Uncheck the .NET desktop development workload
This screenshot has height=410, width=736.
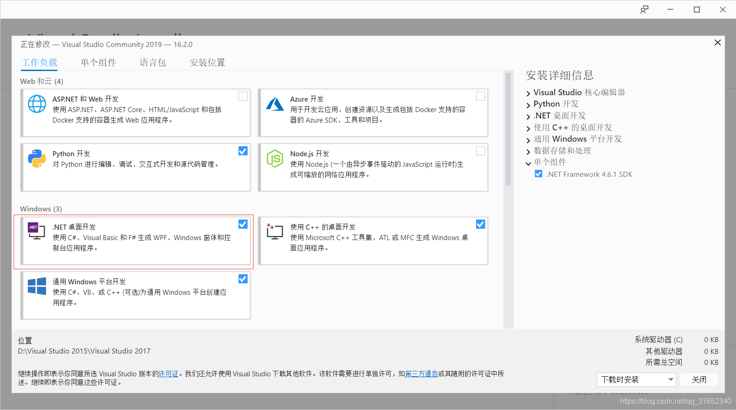click(x=243, y=224)
